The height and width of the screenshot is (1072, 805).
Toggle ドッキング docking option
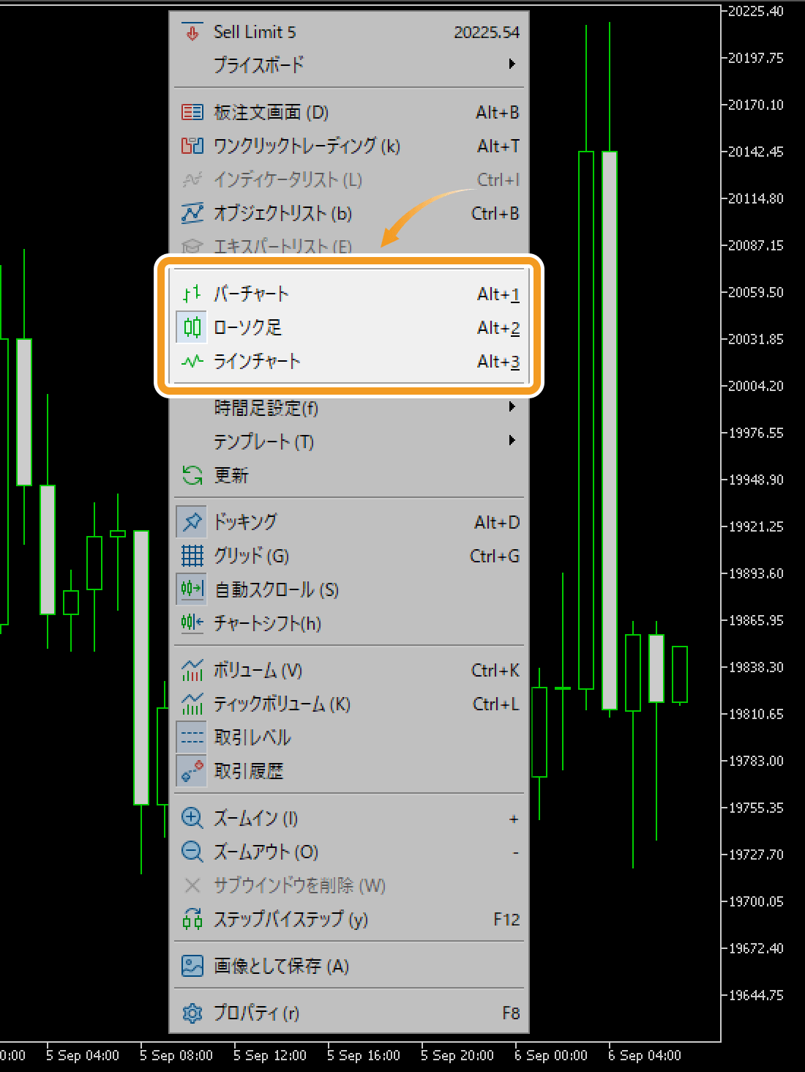point(349,522)
